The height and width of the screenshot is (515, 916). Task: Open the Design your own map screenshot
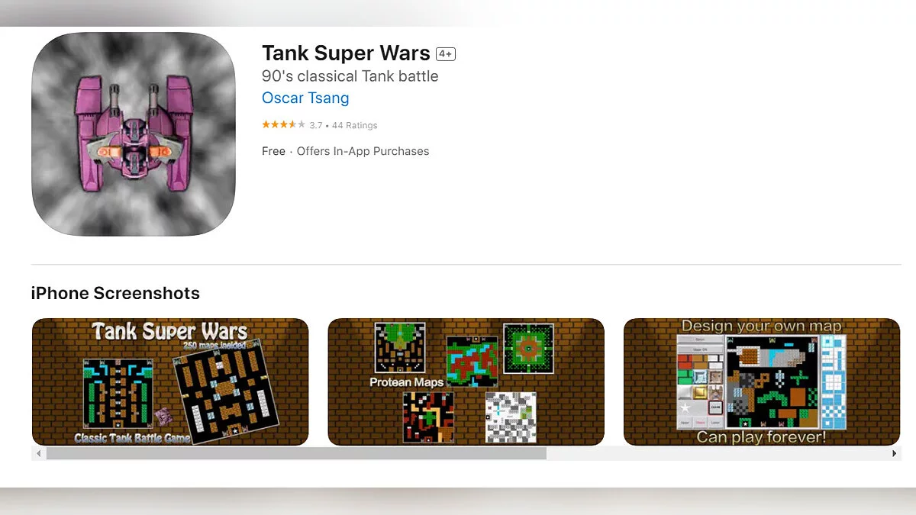pyautogui.click(x=762, y=381)
